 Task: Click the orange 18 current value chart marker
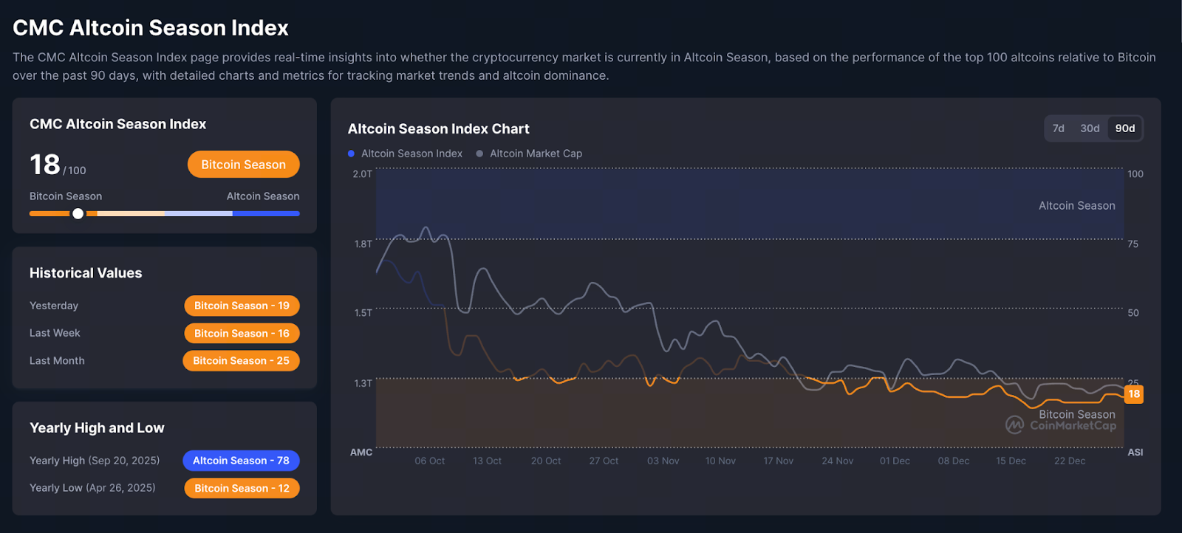click(x=1133, y=394)
